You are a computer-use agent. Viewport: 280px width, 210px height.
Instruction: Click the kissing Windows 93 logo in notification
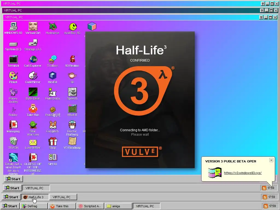[215, 173]
